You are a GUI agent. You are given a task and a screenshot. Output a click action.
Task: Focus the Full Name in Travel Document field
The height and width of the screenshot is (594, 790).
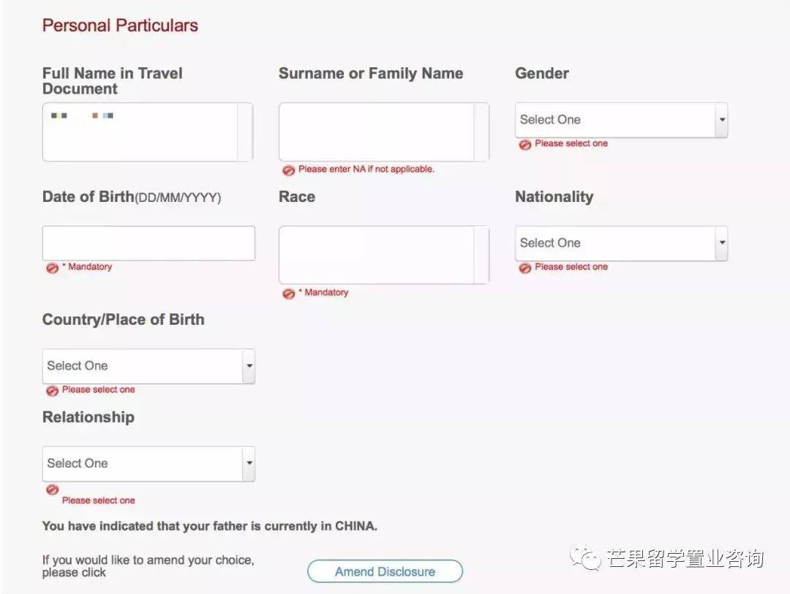[139, 132]
